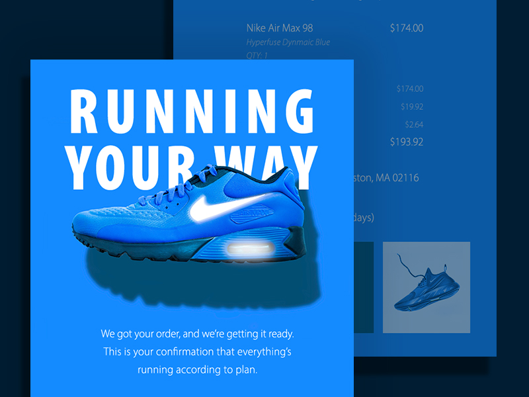Click the "RUNNING" headline
529x397 pixels.
(x=192, y=111)
